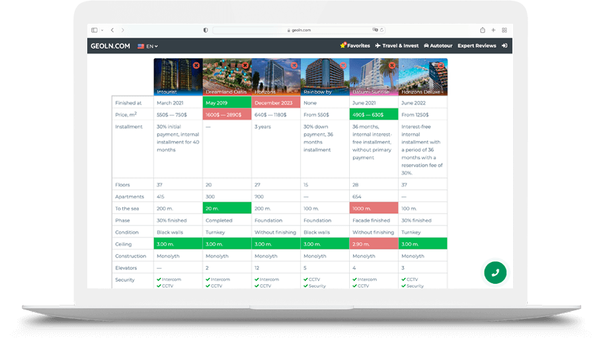The width and height of the screenshot is (601, 340).
Task: Expand the sidebar dropdown arrow in Safari
Action: click(x=101, y=30)
